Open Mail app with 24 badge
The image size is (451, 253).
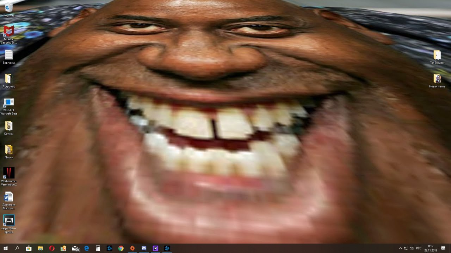click(75, 248)
